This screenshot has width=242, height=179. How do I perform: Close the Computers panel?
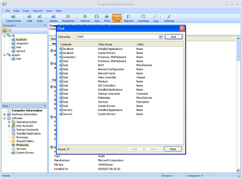45,25
